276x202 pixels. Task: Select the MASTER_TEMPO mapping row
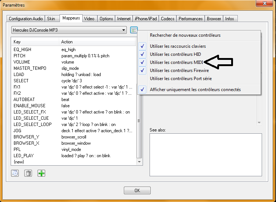(74, 68)
